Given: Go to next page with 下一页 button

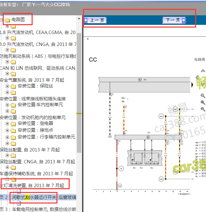Looking at the screenshot, I should tap(174, 20).
